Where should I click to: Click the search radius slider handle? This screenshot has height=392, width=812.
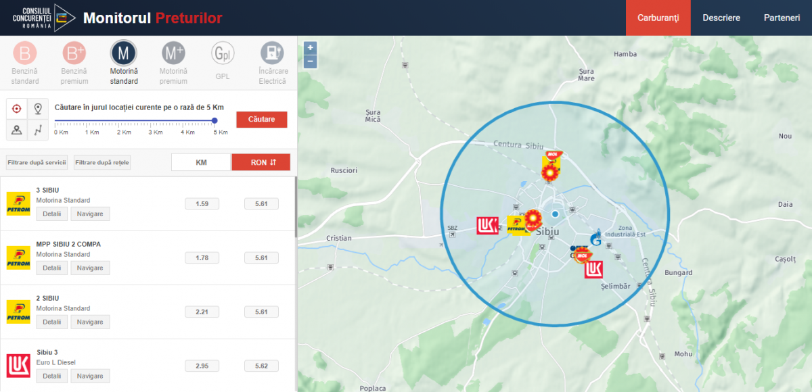pos(215,120)
